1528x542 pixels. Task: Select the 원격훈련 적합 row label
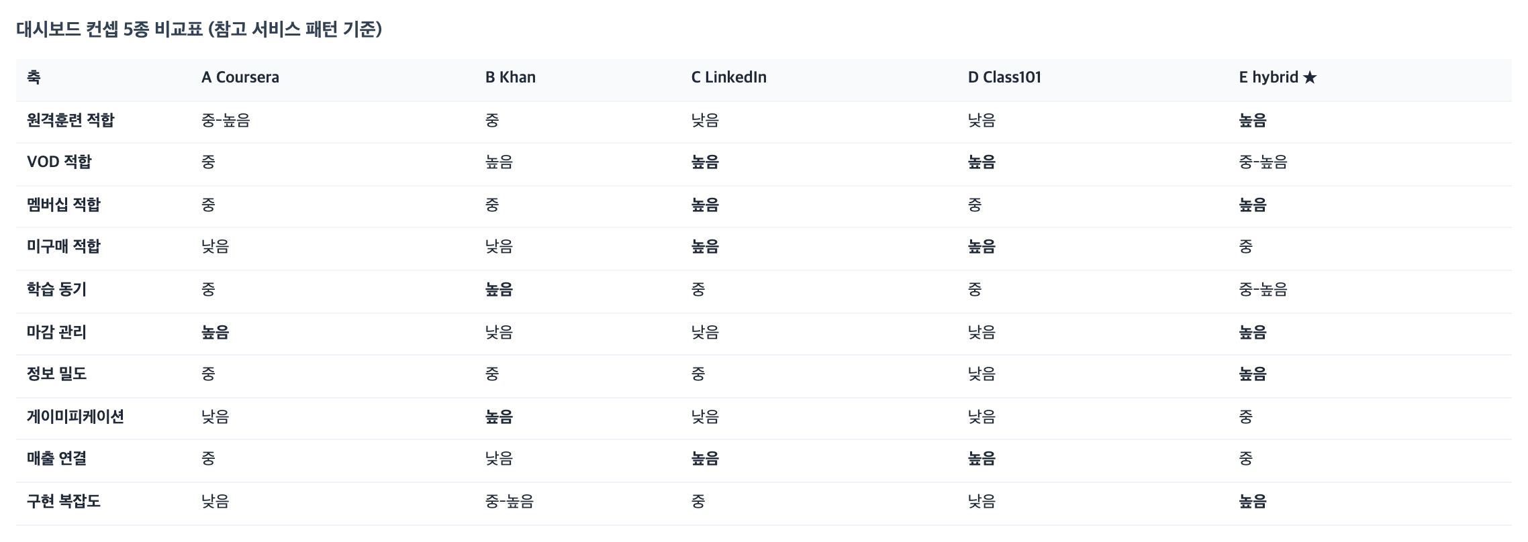tap(70, 120)
